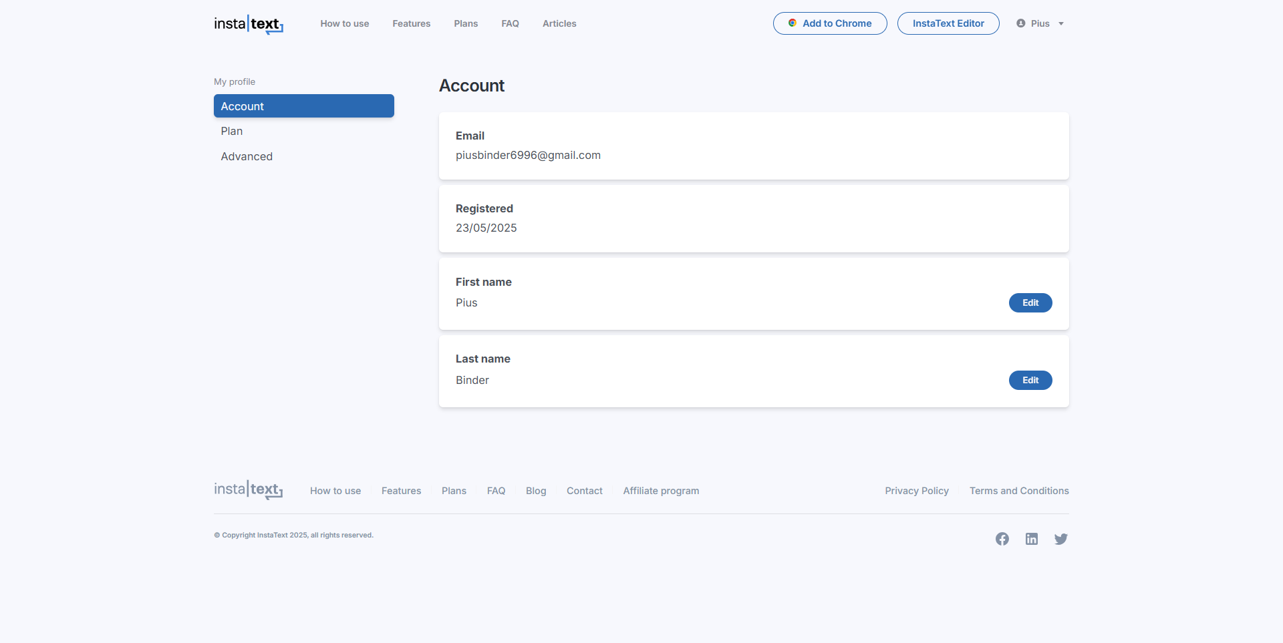Click the InstaText logo in header

point(249,24)
